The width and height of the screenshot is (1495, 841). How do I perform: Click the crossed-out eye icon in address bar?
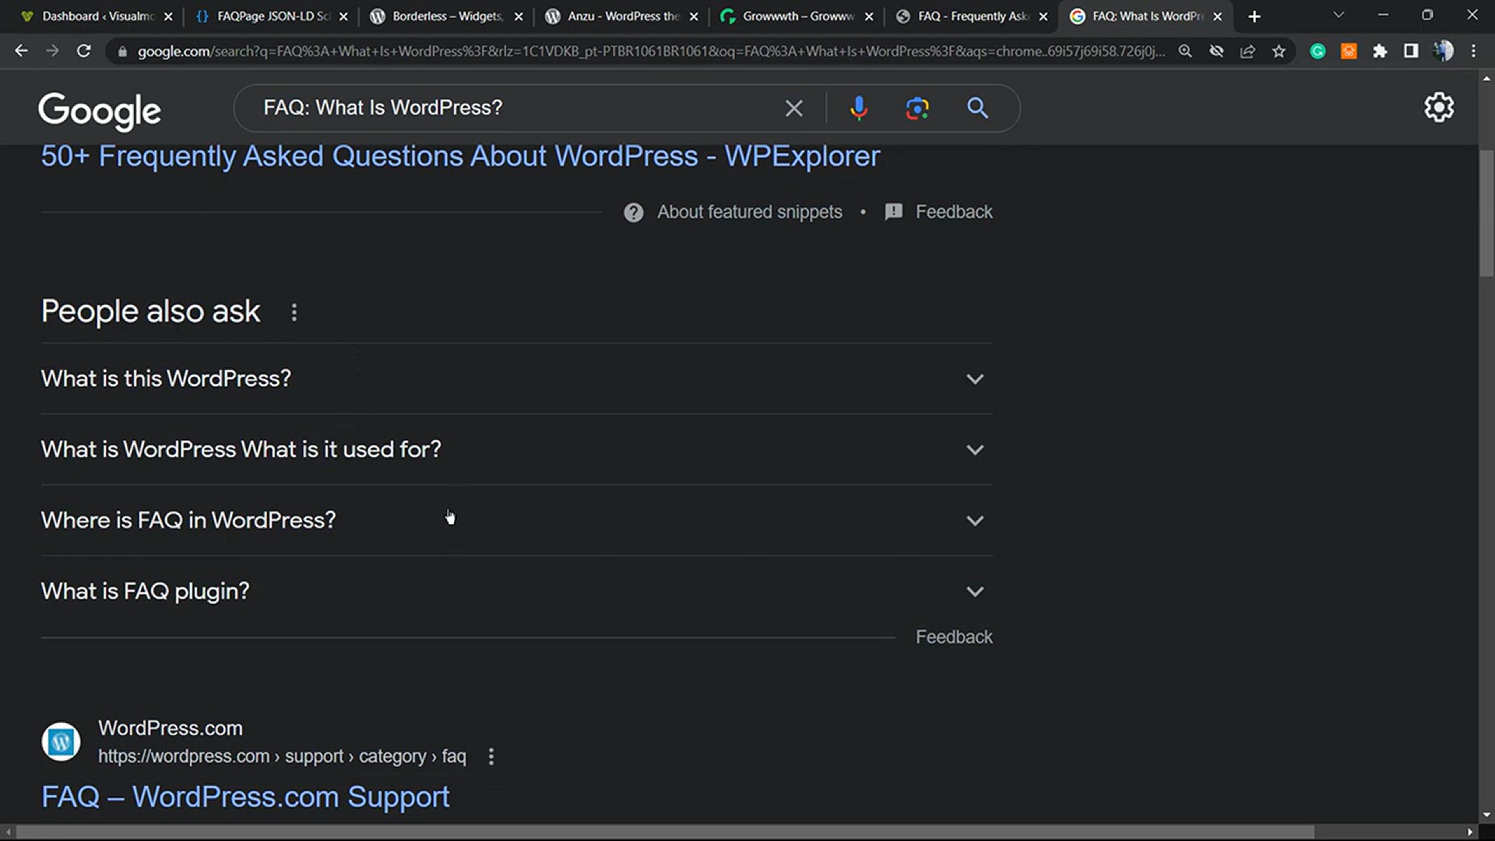[1216, 51]
